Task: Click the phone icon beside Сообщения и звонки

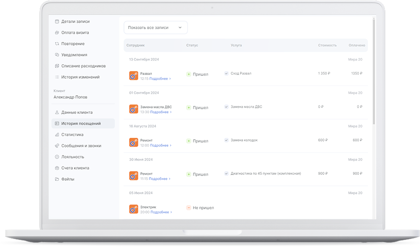Action: (57, 146)
